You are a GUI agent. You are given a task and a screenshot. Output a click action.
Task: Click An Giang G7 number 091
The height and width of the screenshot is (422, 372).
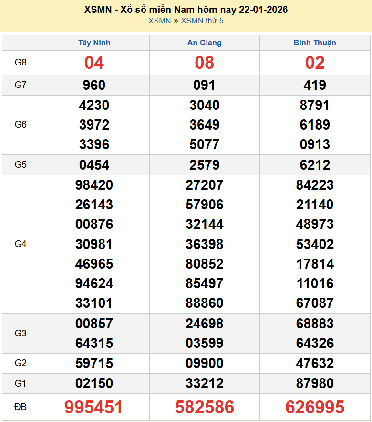click(x=205, y=85)
